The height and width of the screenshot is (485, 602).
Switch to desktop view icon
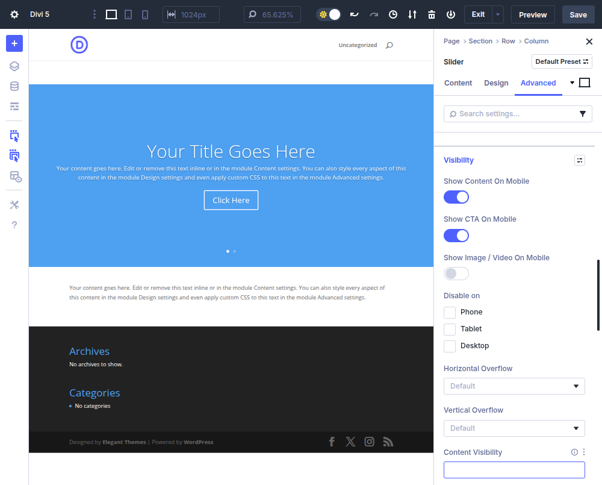click(111, 14)
